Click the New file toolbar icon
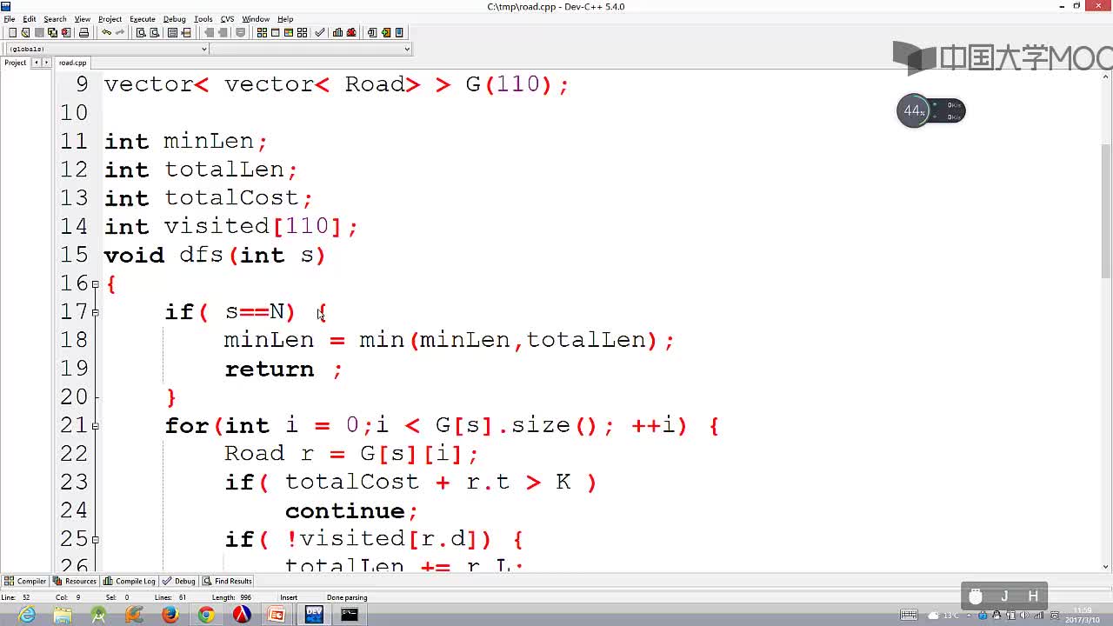 pyautogui.click(x=12, y=33)
